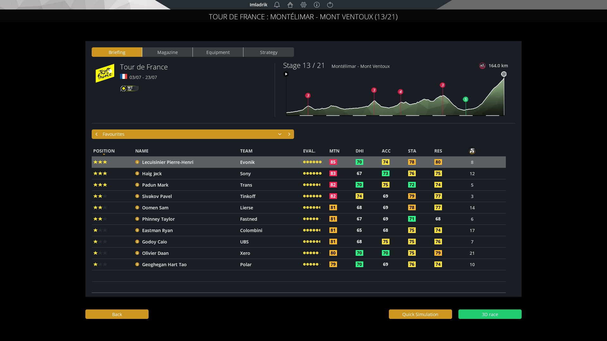Screen dimensions: 607x341
Task: Start the 3D race
Action: (490, 314)
